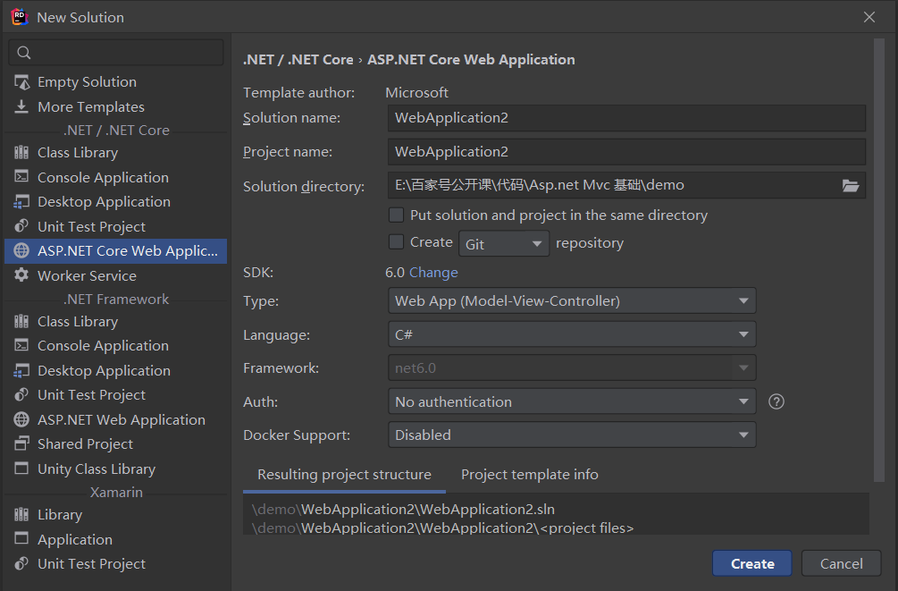Click the Create button
Image resolution: width=898 pixels, height=591 pixels.
(x=752, y=563)
